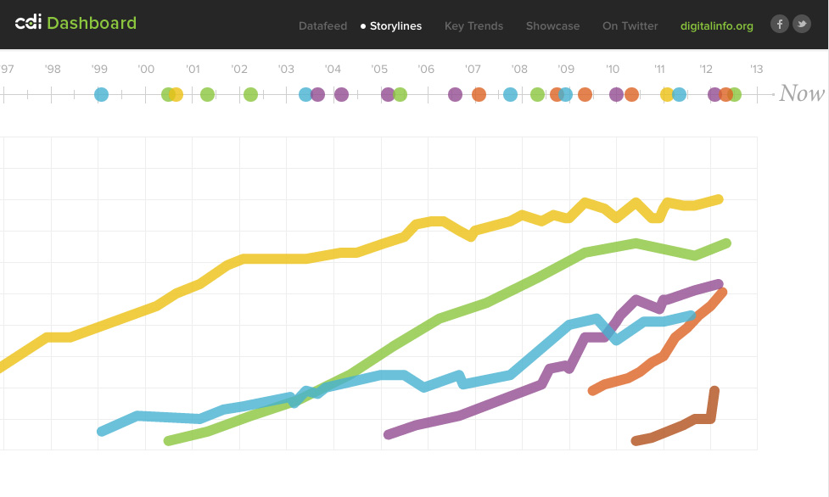This screenshot has width=829, height=497.
Task: Click the blue marker near '08
Action: tap(510, 94)
